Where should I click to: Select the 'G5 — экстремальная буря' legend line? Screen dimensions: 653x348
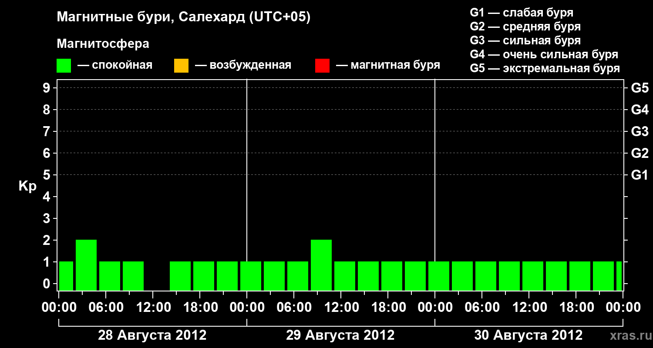coord(545,68)
